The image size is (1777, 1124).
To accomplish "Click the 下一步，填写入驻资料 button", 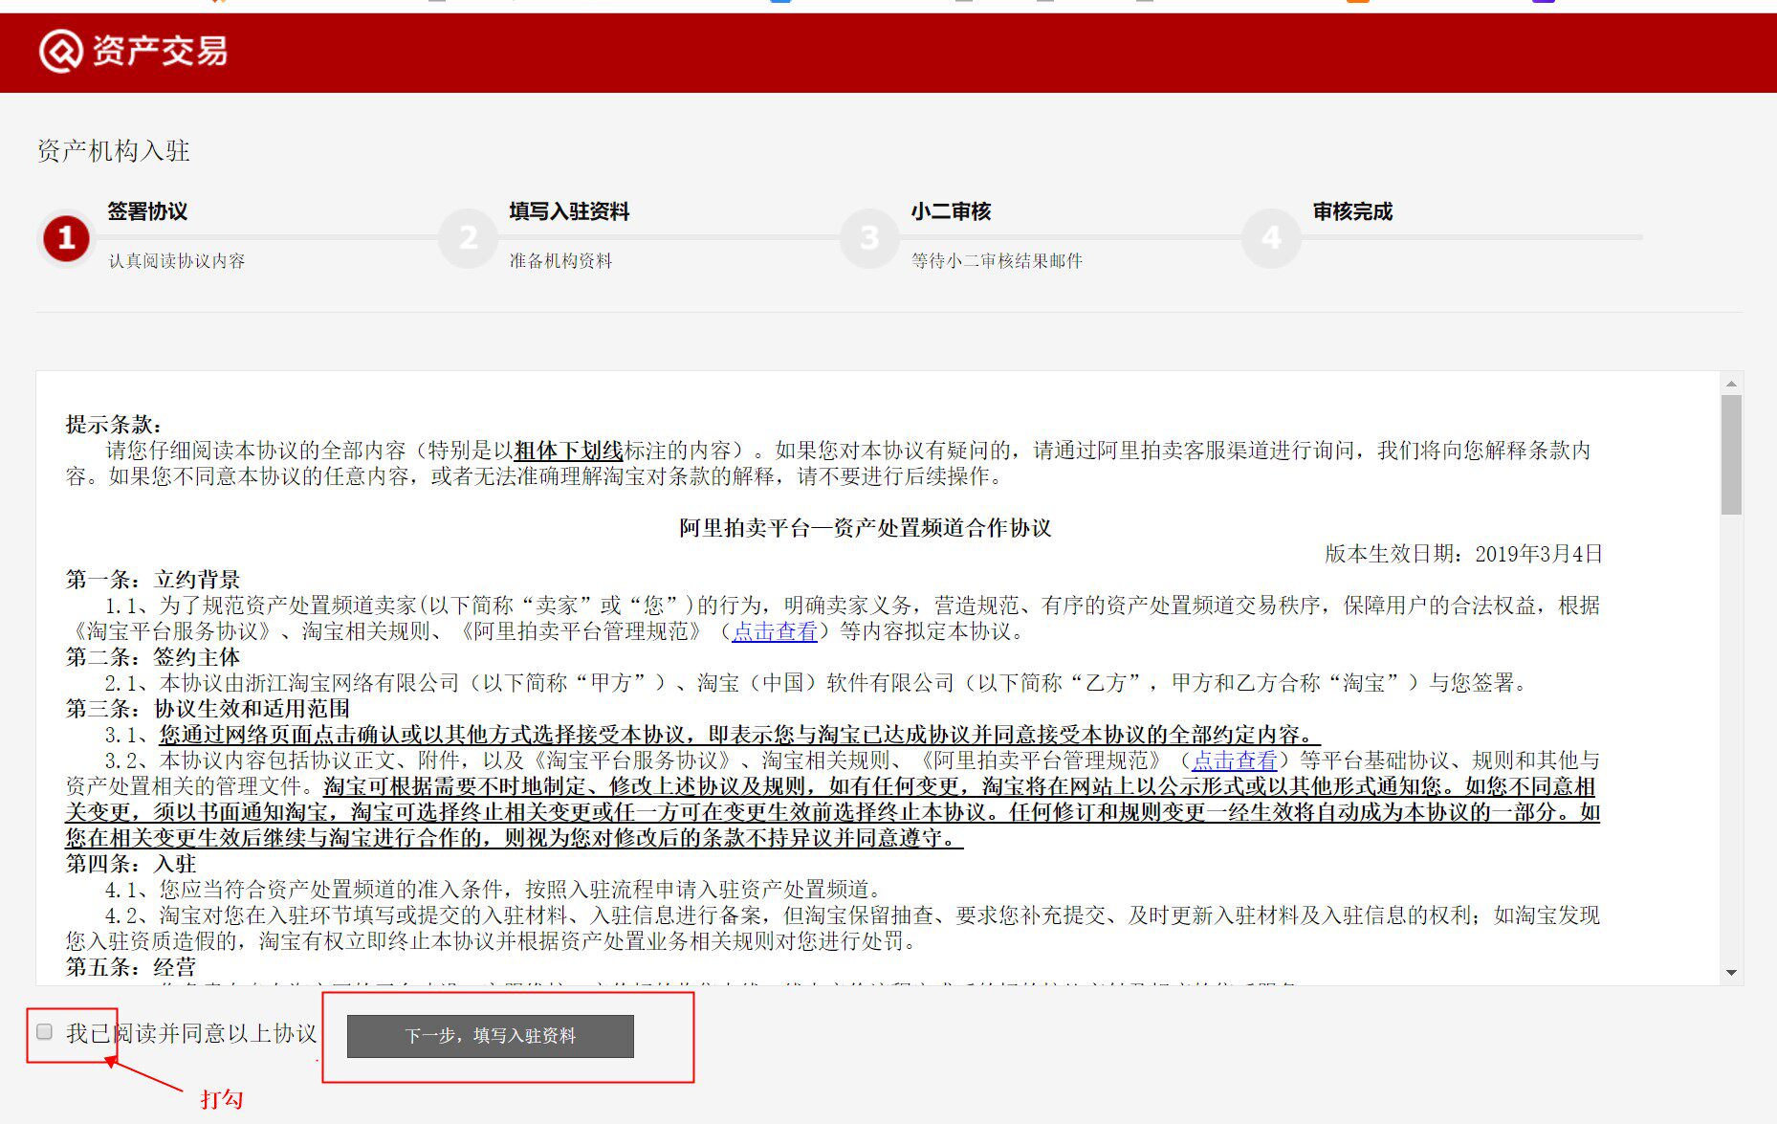I will (491, 1036).
